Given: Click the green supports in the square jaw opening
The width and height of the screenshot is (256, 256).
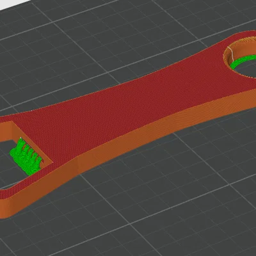Looking at the screenshot, I should coord(27,157).
